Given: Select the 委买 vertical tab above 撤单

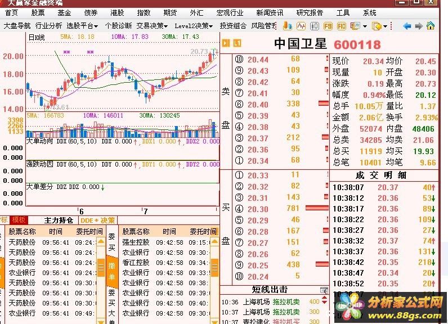Looking at the screenshot, I should tap(111, 242).
